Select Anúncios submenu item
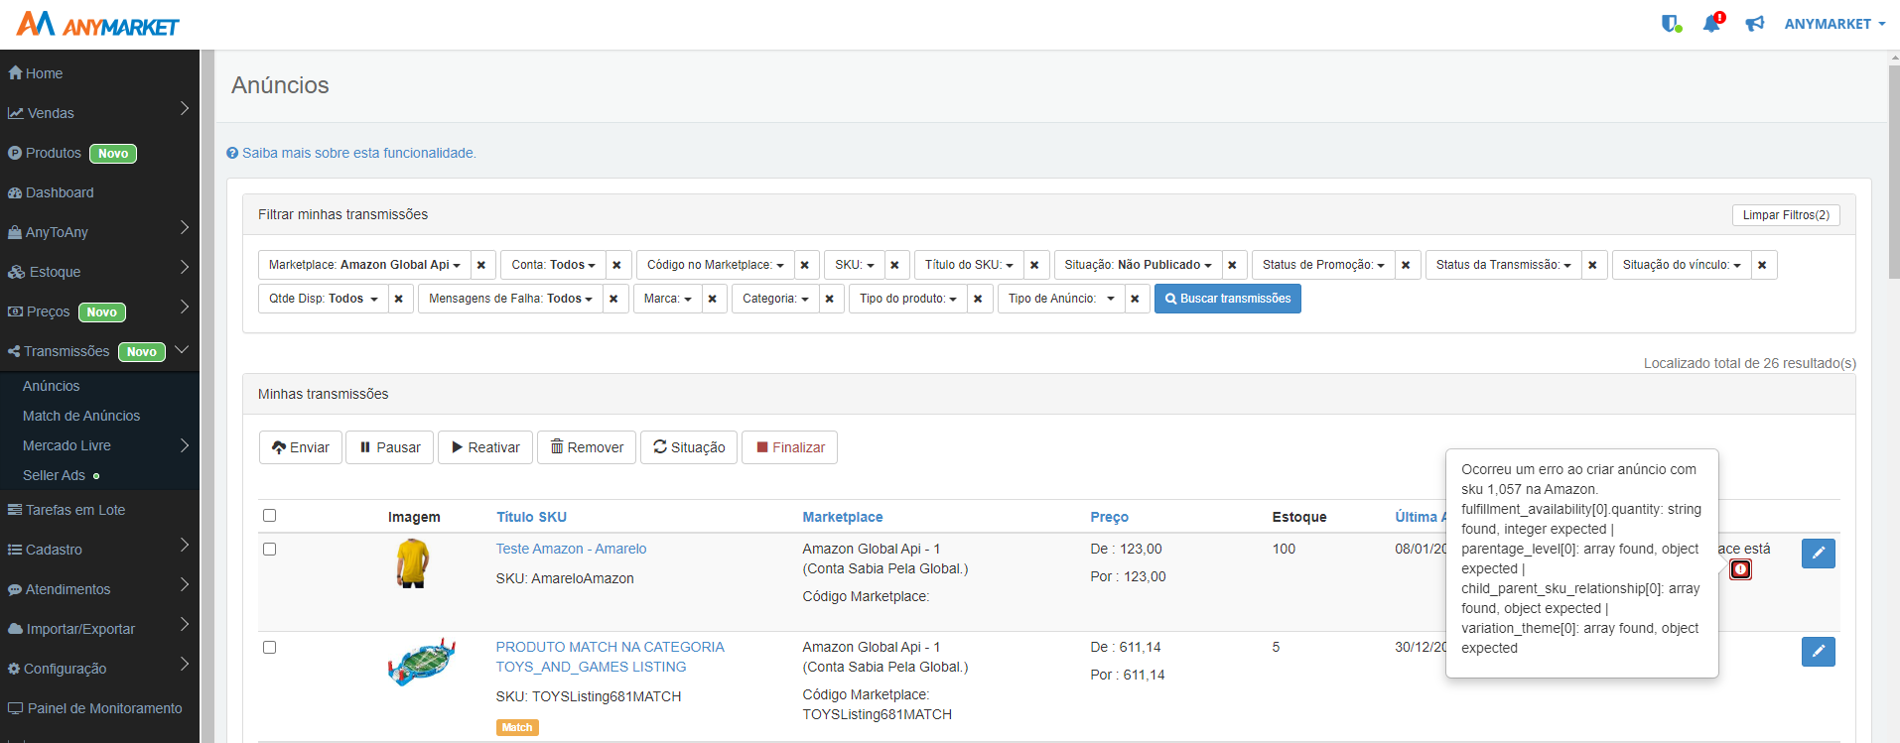Viewport: 1900px width, 743px height. coord(51,386)
